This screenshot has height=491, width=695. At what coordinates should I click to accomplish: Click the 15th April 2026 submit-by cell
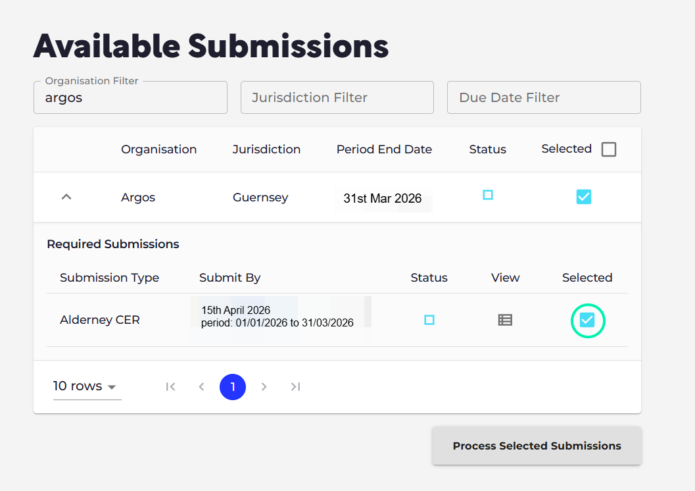point(277,316)
